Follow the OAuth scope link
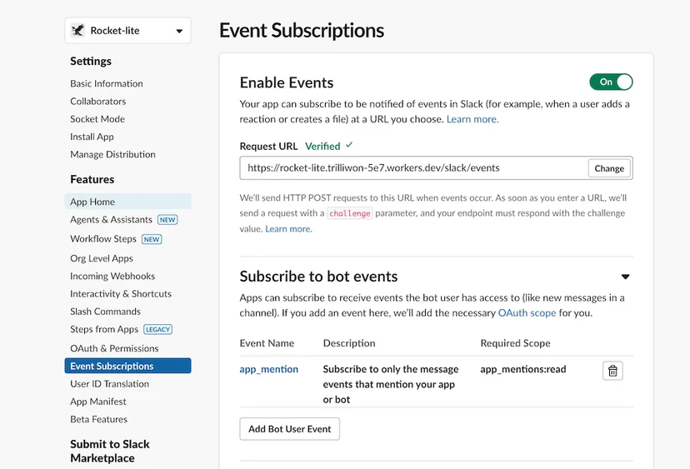 [x=527, y=313]
